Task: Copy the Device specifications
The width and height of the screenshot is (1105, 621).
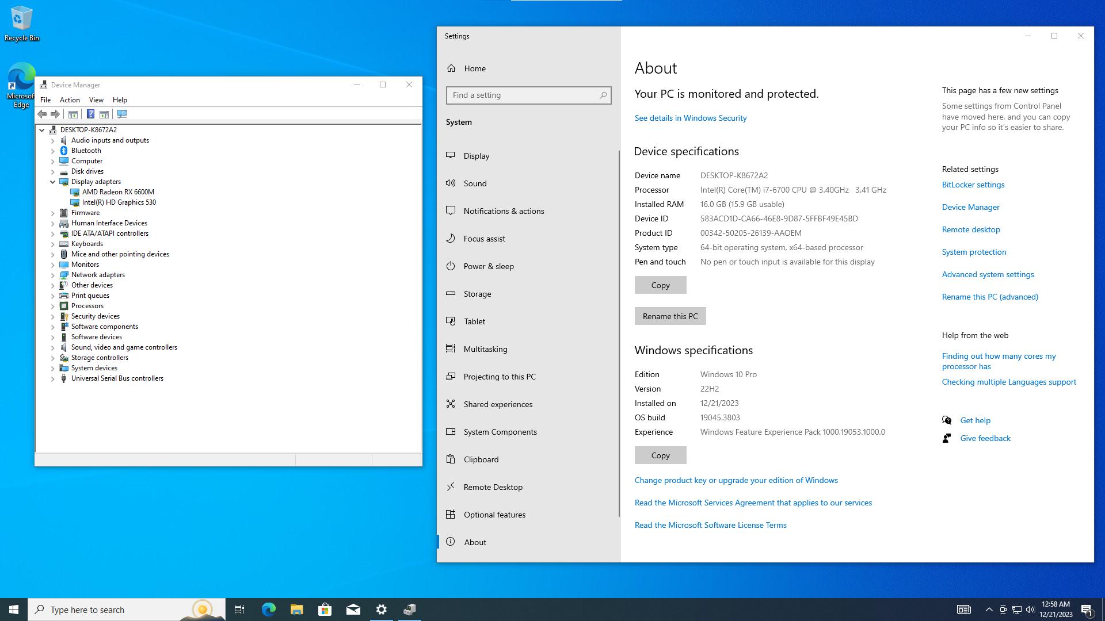Action: pyautogui.click(x=660, y=285)
